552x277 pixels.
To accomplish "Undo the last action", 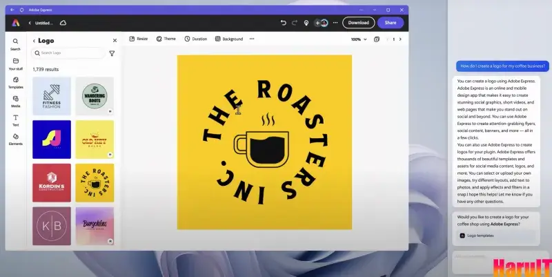I will click(x=283, y=23).
